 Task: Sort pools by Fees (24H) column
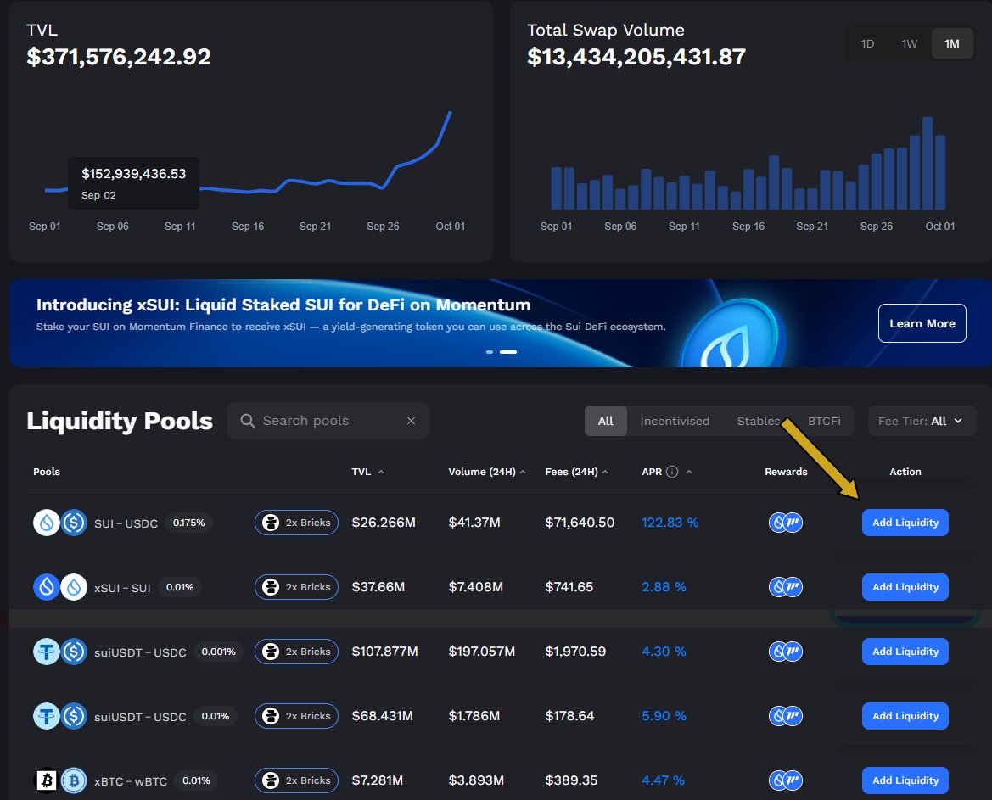click(x=576, y=472)
